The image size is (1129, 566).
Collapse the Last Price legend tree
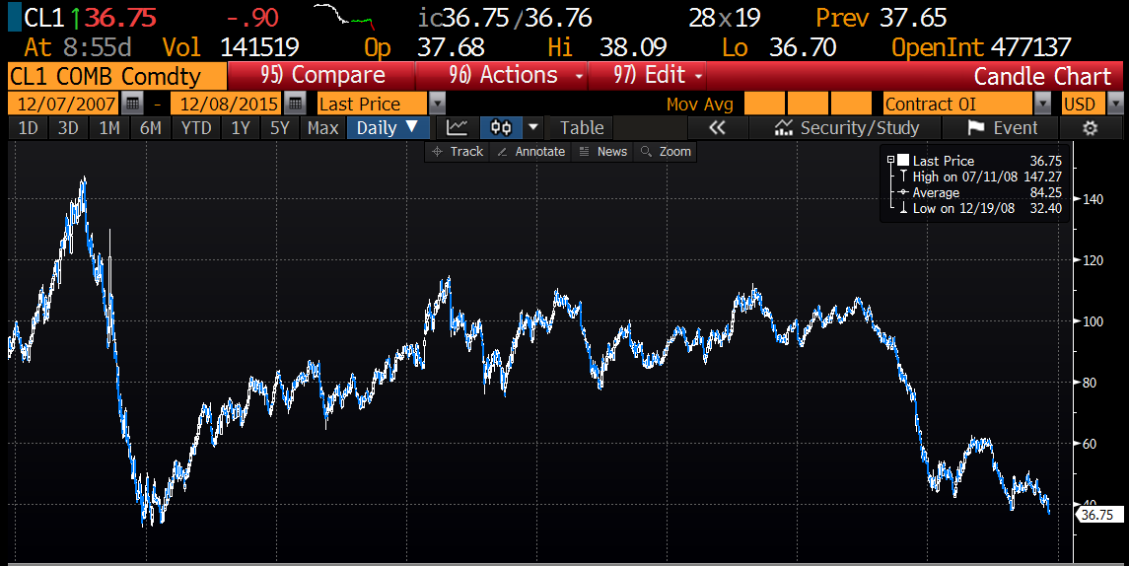point(890,161)
